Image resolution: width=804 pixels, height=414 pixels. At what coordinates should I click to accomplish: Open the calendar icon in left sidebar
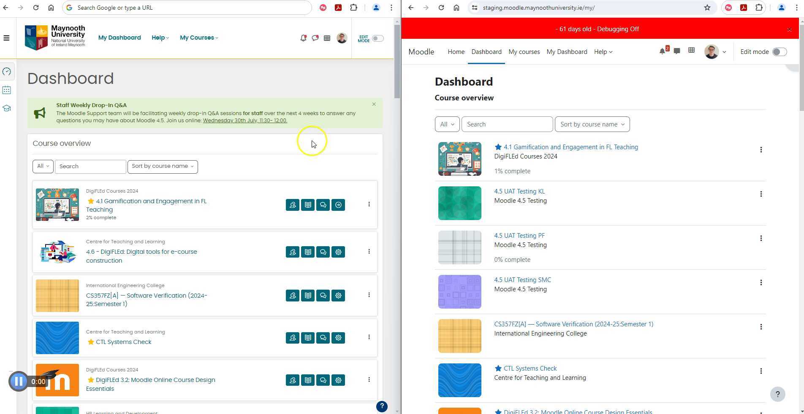[x=7, y=90]
